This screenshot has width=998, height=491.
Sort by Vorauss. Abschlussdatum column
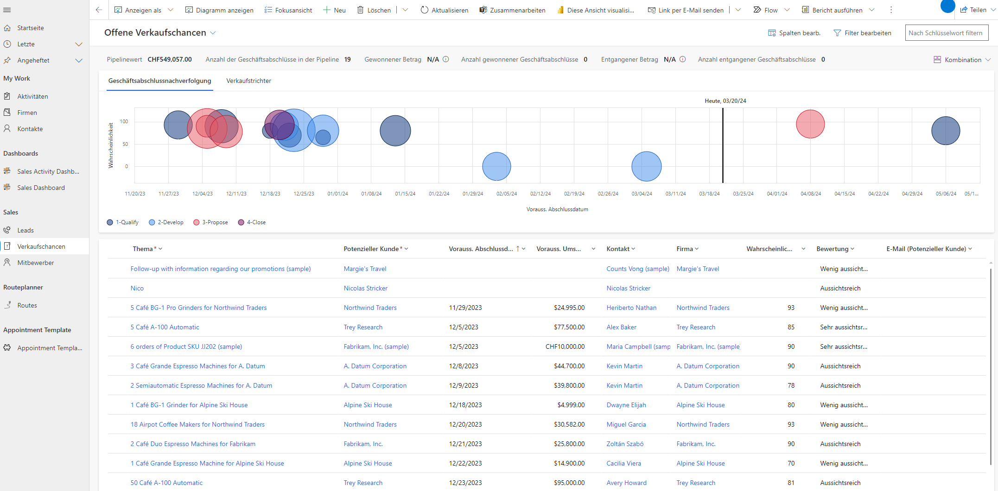(487, 249)
